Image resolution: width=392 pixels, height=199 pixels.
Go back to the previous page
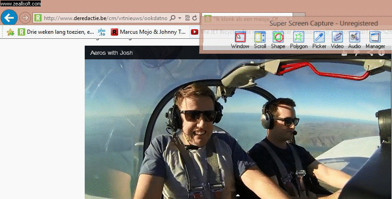(9, 18)
